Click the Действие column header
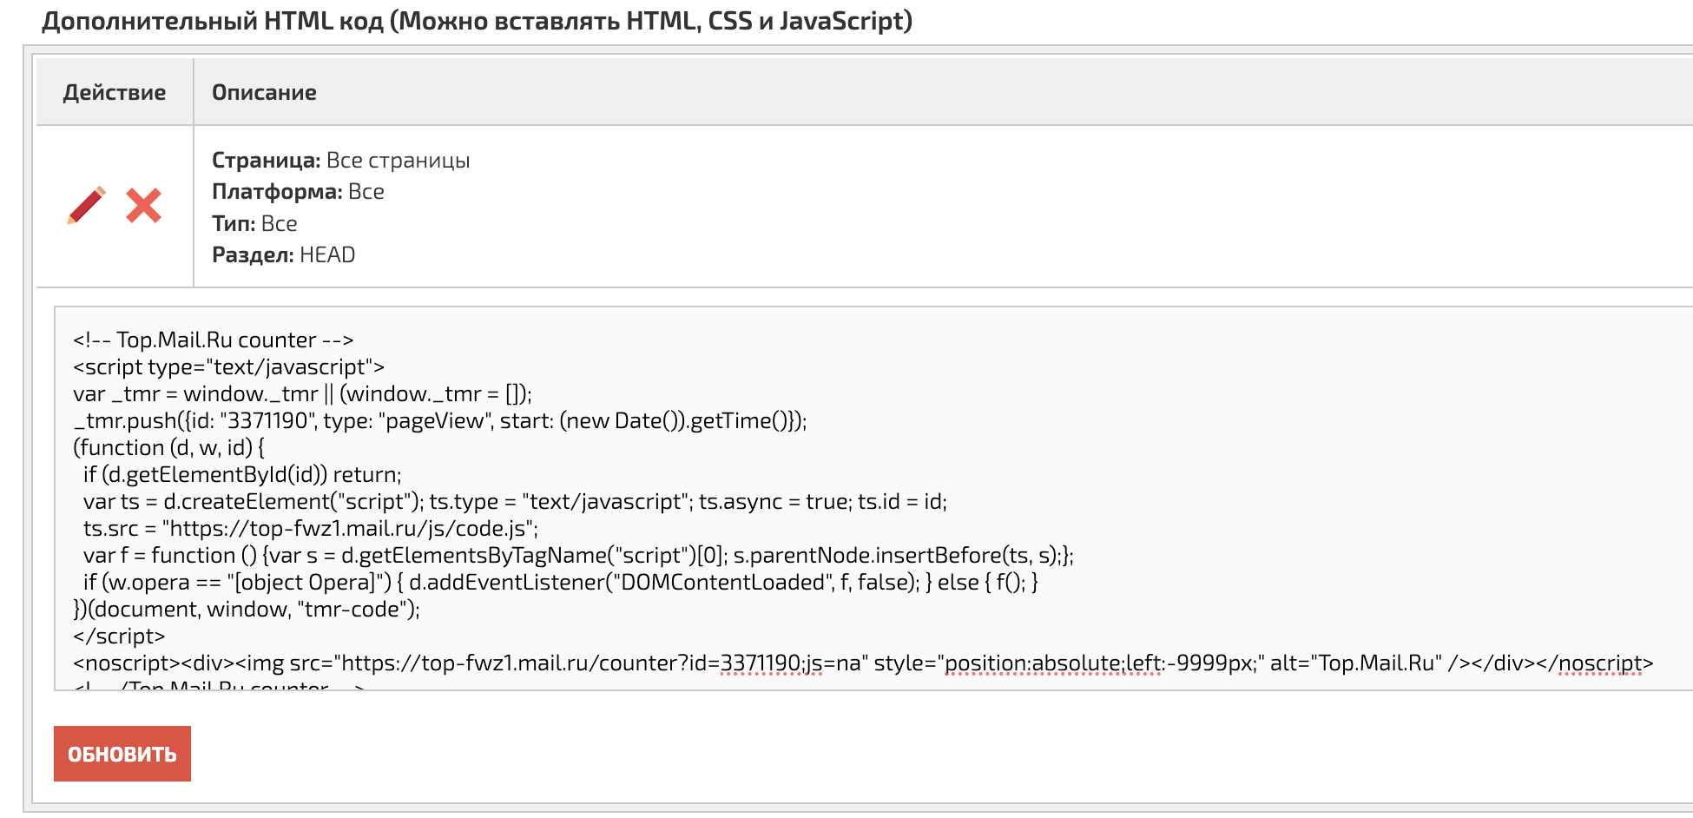This screenshot has width=1693, height=818. click(114, 93)
